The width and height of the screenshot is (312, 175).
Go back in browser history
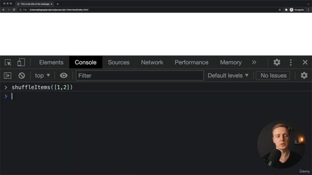[x=3, y=10]
